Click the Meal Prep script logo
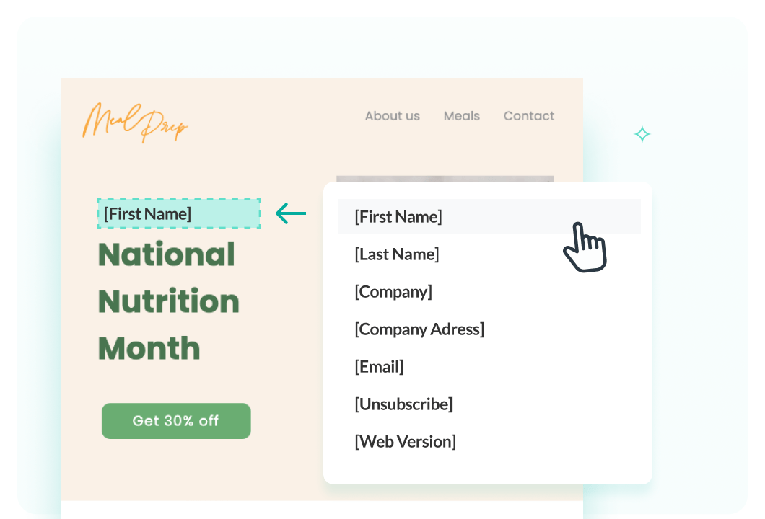 135,123
